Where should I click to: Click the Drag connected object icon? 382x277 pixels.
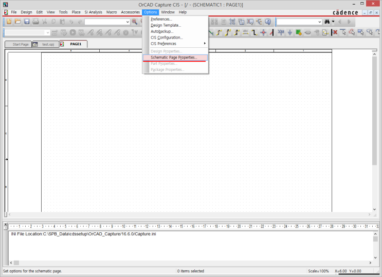point(250,22)
